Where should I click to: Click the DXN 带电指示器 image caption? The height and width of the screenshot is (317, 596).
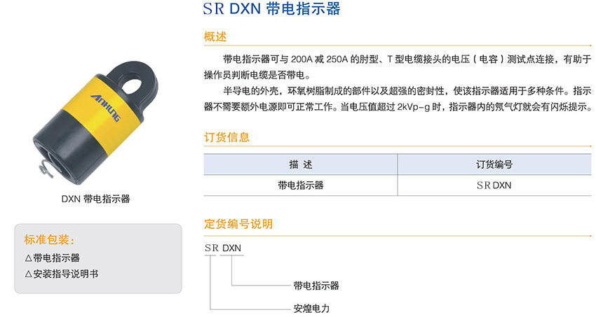click(x=96, y=199)
